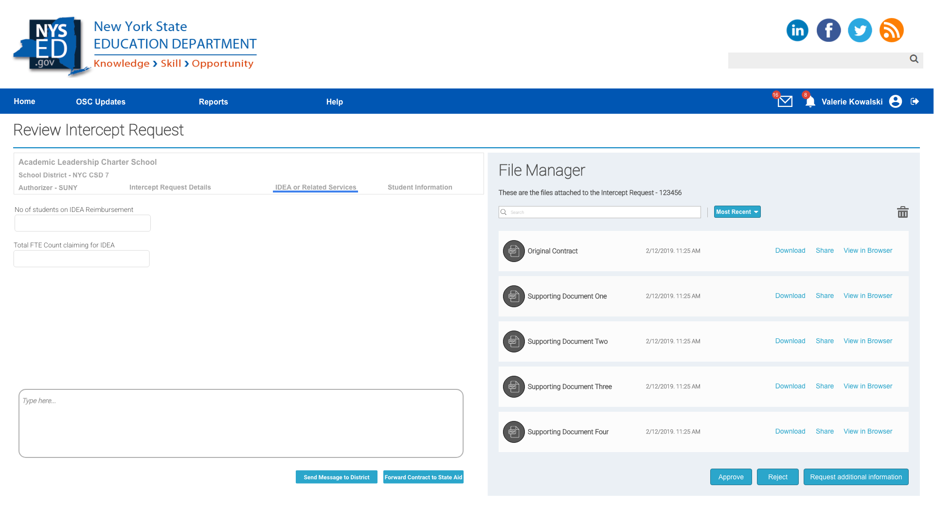Open the notifications bell icon
The image size is (934, 525).
point(810,102)
